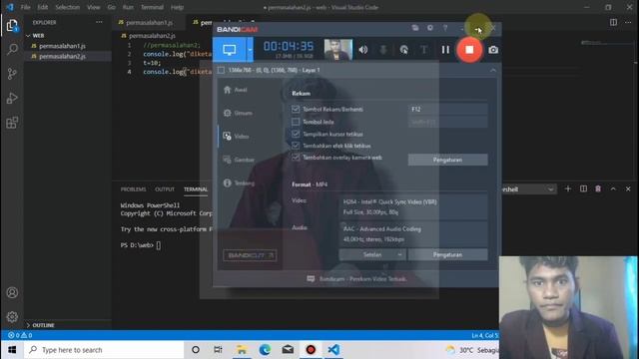
Task: Open the Terminal menu in VS Code
Action: click(x=152, y=7)
